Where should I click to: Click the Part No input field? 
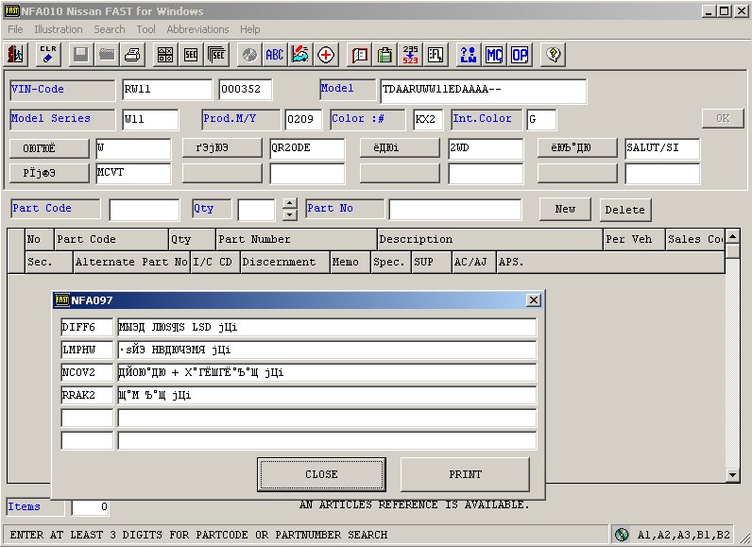pos(454,209)
